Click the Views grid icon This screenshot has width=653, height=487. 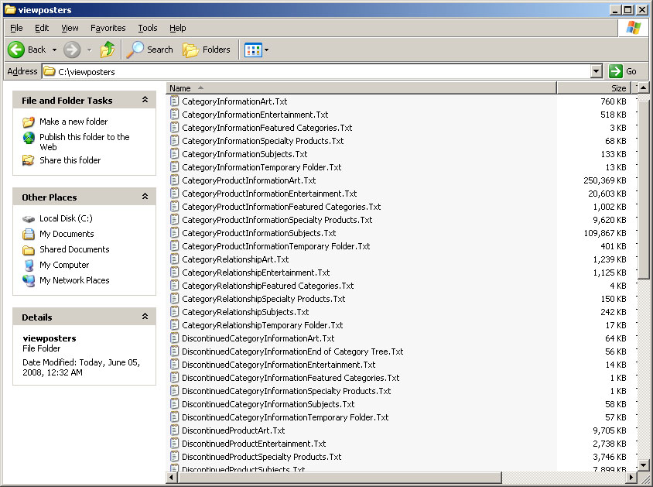(x=253, y=50)
